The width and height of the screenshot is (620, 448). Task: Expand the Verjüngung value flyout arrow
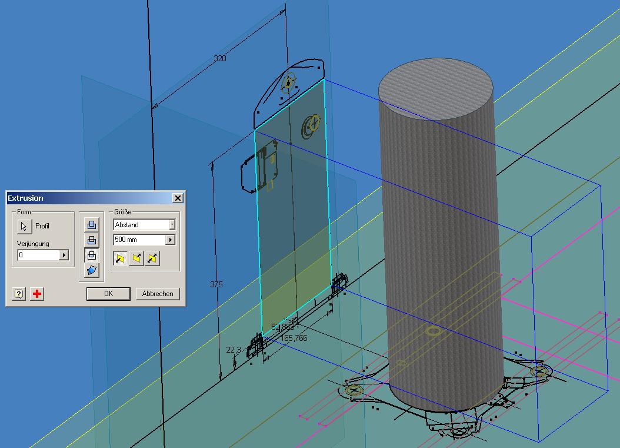pos(64,255)
